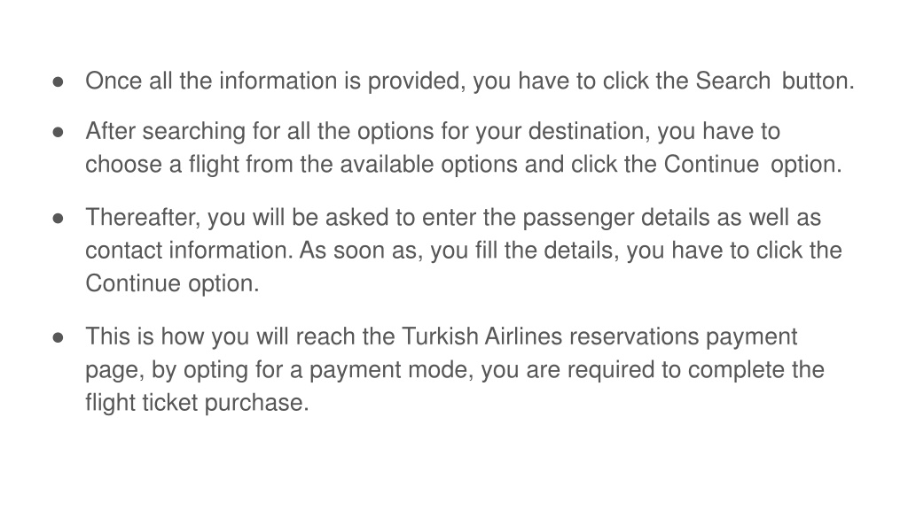
Task: Click Continue option in third bullet
Action: 172,283
